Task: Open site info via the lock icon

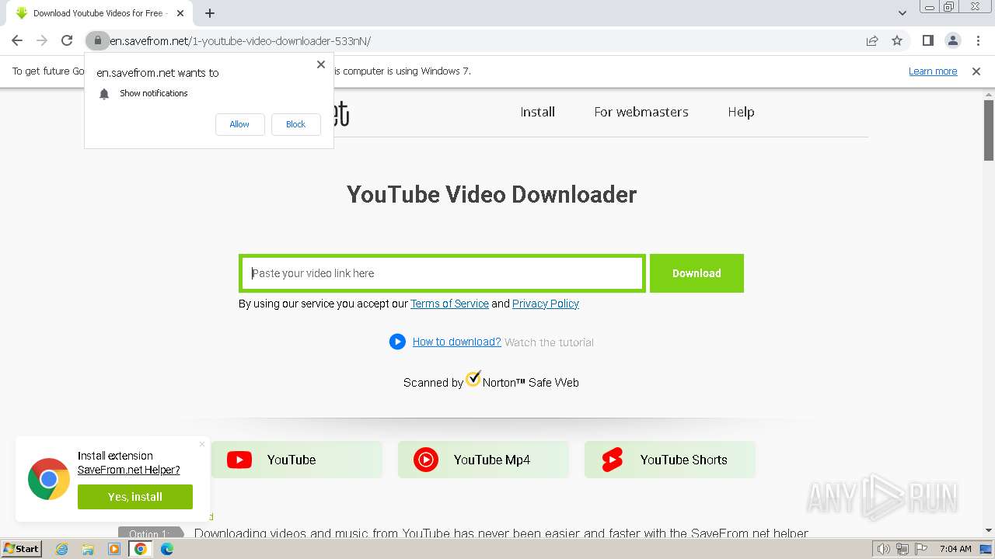Action: tap(97, 40)
